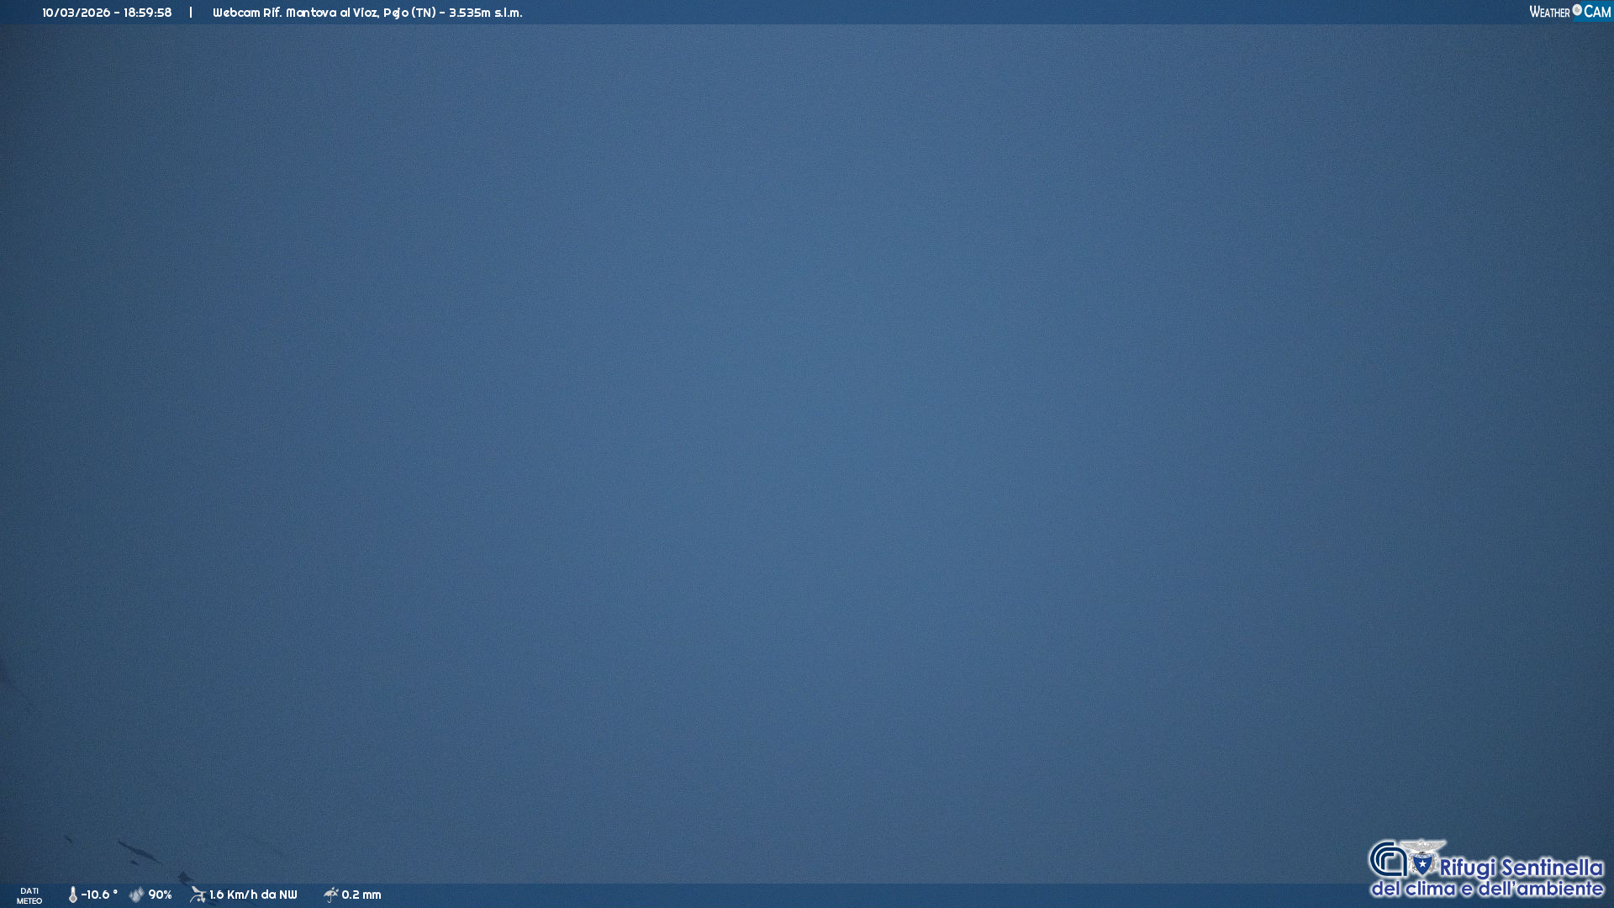Click the wind vane icon
This screenshot has width=1614, height=908.
coord(198,895)
